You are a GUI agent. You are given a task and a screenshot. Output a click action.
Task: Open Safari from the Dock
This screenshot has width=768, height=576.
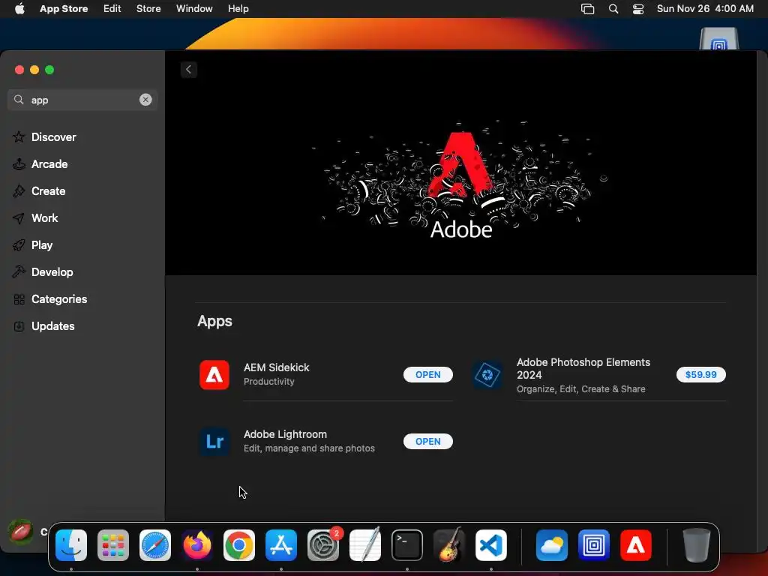(x=155, y=545)
